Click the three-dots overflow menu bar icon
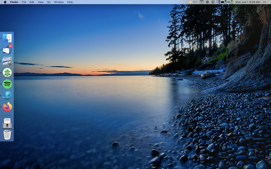The width and height of the screenshot is (271, 169). 264,2
